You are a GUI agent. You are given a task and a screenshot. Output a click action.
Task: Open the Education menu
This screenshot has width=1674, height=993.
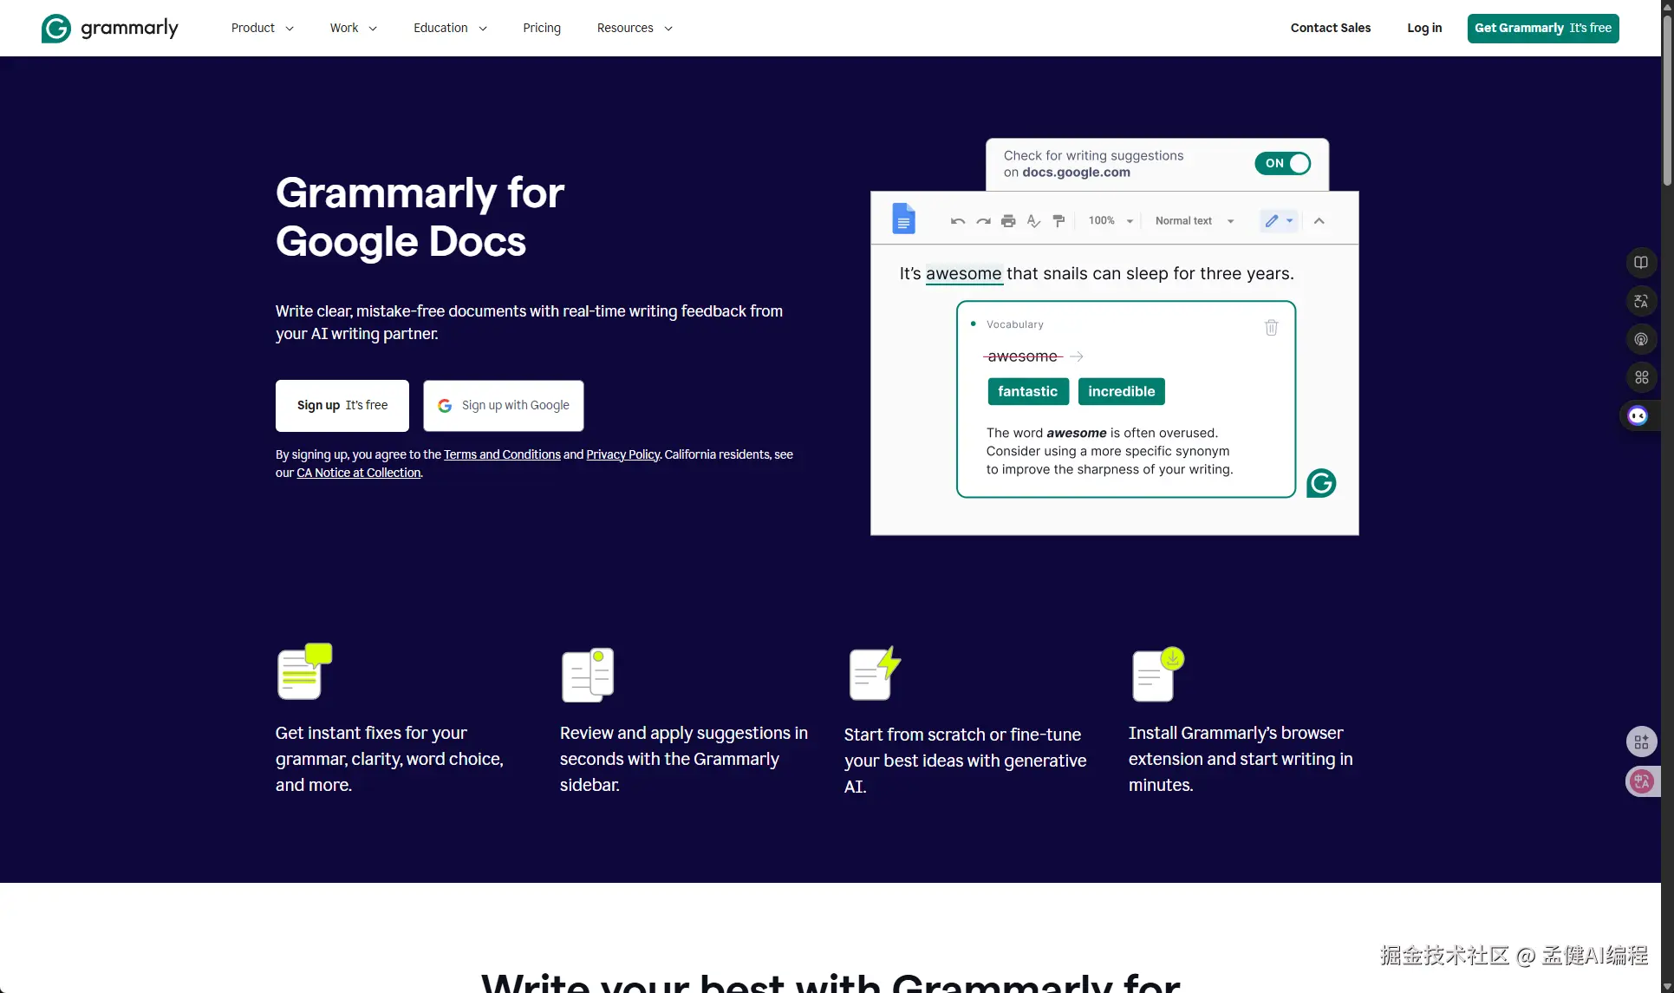(x=450, y=28)
